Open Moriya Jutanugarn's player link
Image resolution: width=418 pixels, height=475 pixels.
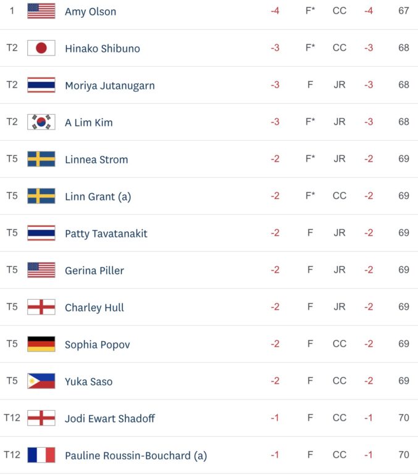click(110, 86)
